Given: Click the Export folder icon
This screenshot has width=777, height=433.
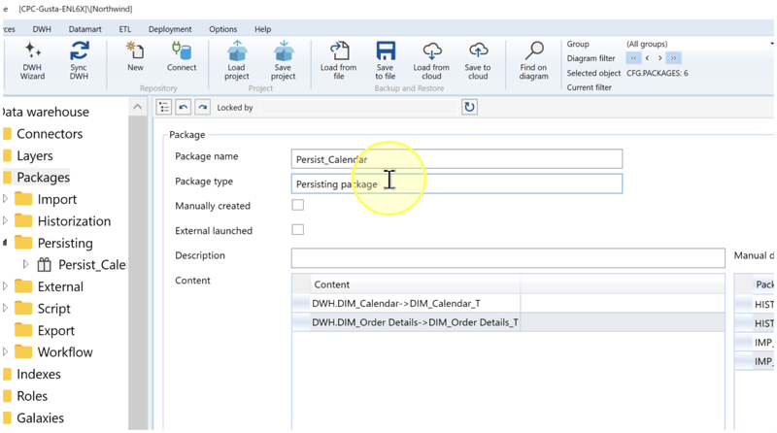Looking at the screenshot, I should click(x=23, y=330).
